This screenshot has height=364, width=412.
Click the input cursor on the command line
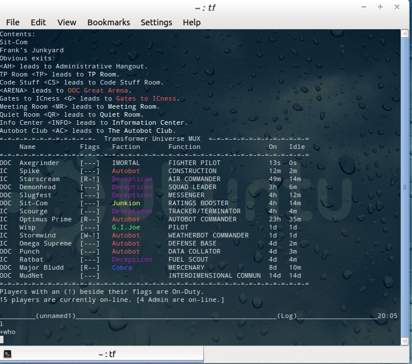point(2,340)
